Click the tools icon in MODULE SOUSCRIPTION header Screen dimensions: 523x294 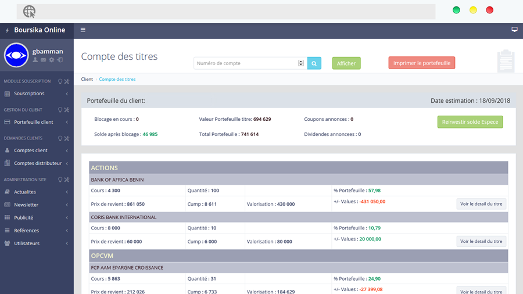click(x=67, y=81)
